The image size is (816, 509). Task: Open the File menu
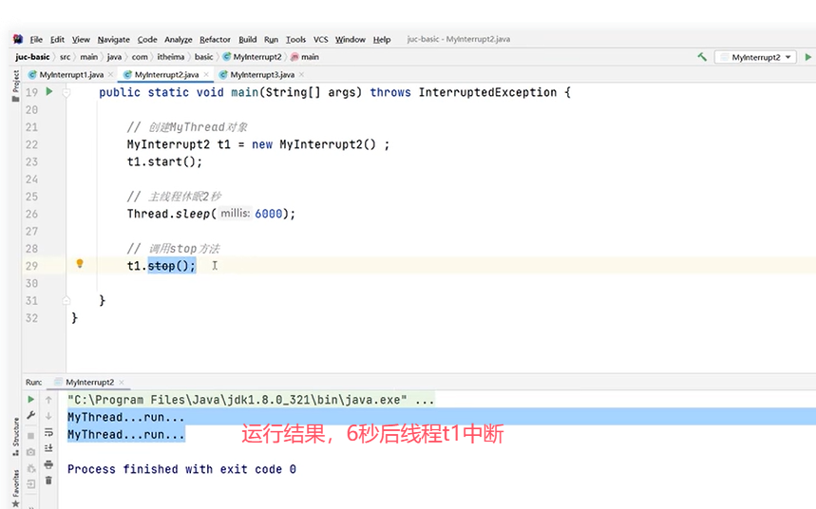(36, 40)
